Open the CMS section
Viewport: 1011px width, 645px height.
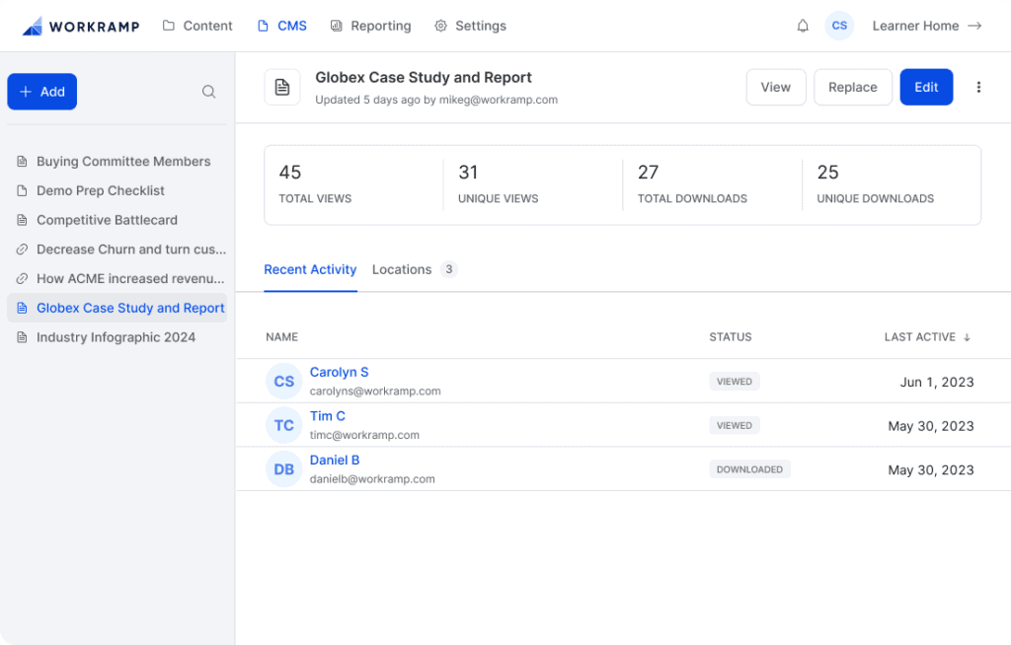click(x=281, y=26)
